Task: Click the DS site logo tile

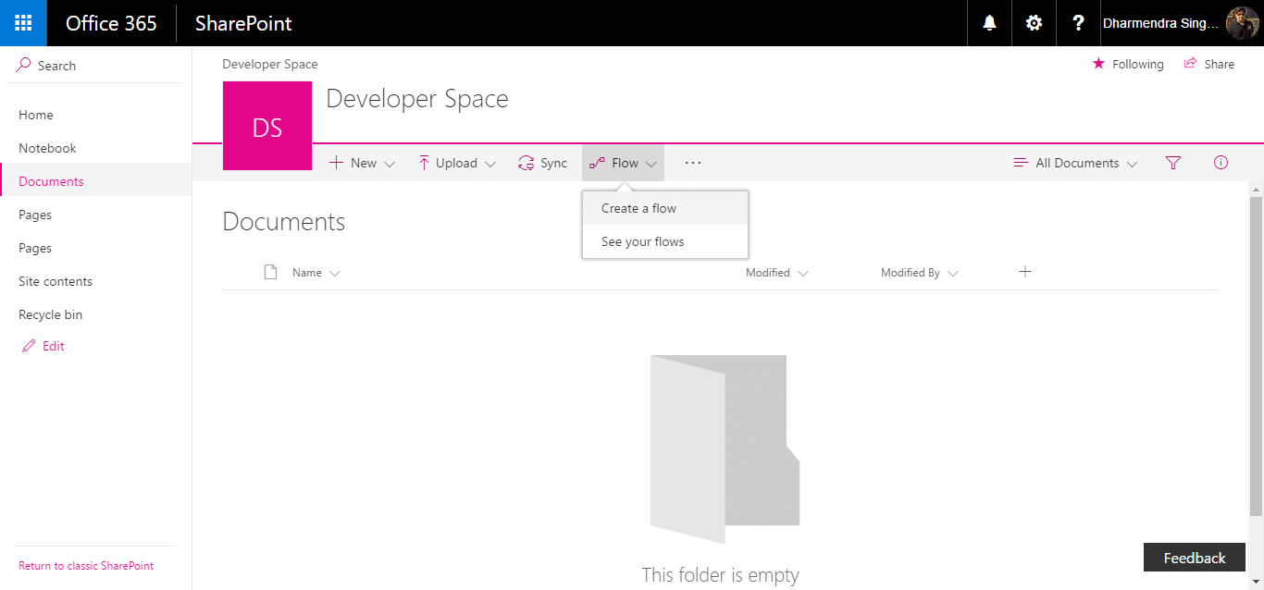Action: [267, 127]
